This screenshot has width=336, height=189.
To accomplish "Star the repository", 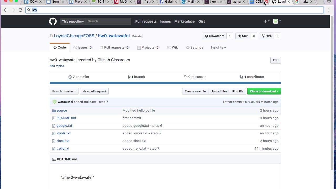I will [243, 36].
